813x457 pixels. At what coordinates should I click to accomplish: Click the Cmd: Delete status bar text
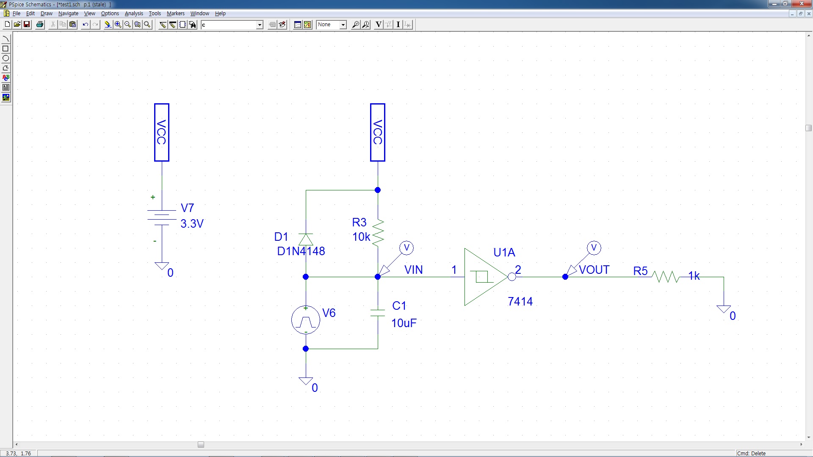click(x=752, y=453)
